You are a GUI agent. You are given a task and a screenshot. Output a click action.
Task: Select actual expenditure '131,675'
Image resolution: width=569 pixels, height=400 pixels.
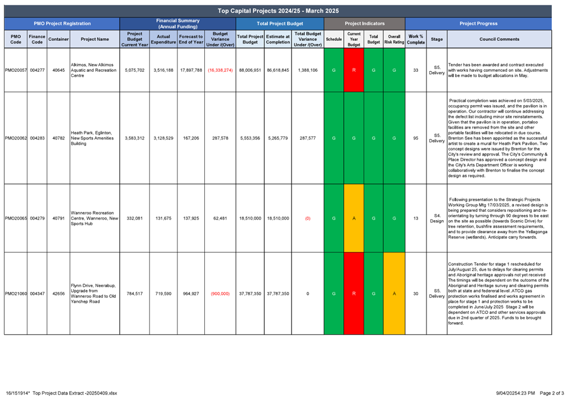163,218
